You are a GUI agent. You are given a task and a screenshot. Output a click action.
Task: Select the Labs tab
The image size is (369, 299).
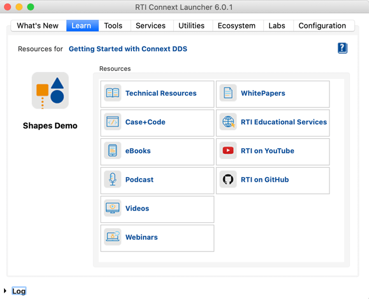(x=278, y=26)
